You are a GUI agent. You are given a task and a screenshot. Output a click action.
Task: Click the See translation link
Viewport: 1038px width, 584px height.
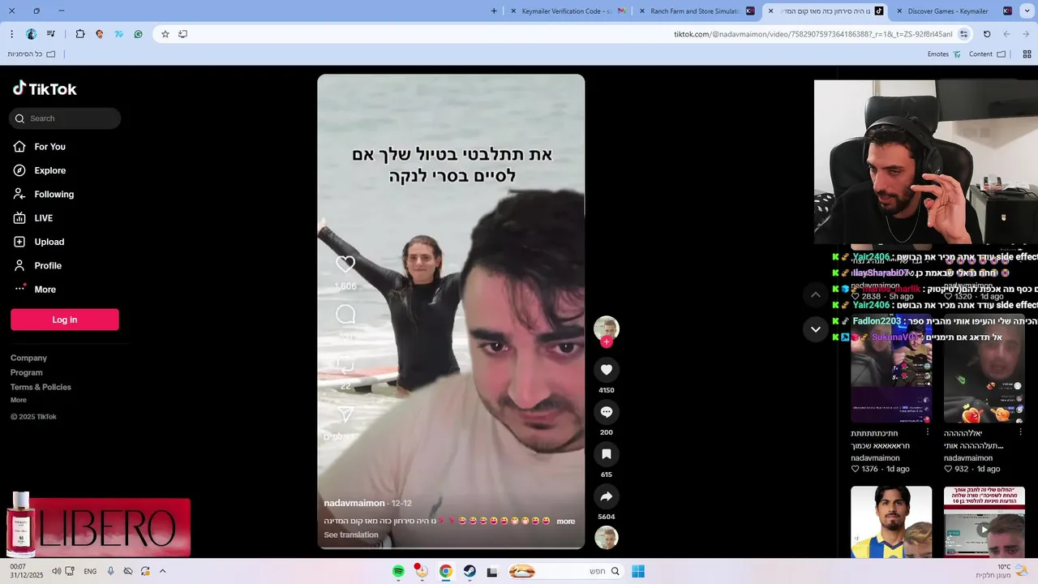351,535
